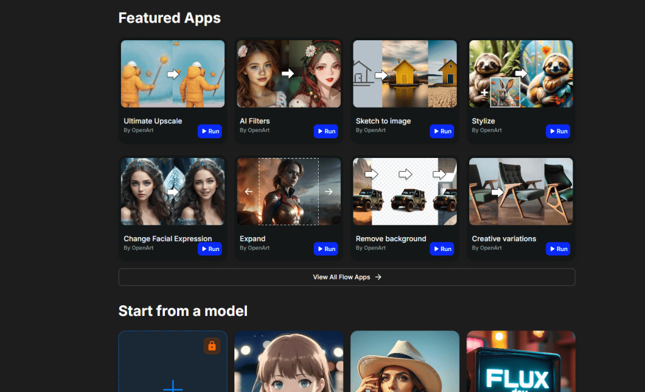This screenshot has height=392, width=645.
Task: Launch the Stylize app with Run
Action: pyautogui.click(x=557, y=131)
